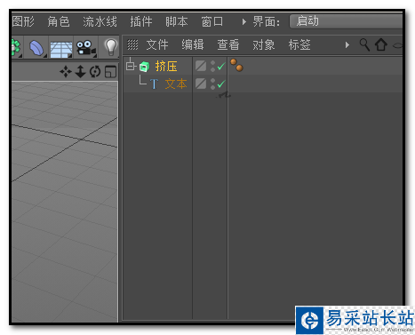The image size is (415, 335).
Task: Toggle layer square for 文本 row
Action: pos(201,84)
